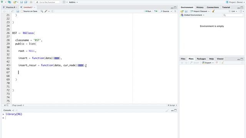This screenshot has width=246, height=138.
Task: Save the script using the editor toolbar disk icon
Action: point(18,11)
